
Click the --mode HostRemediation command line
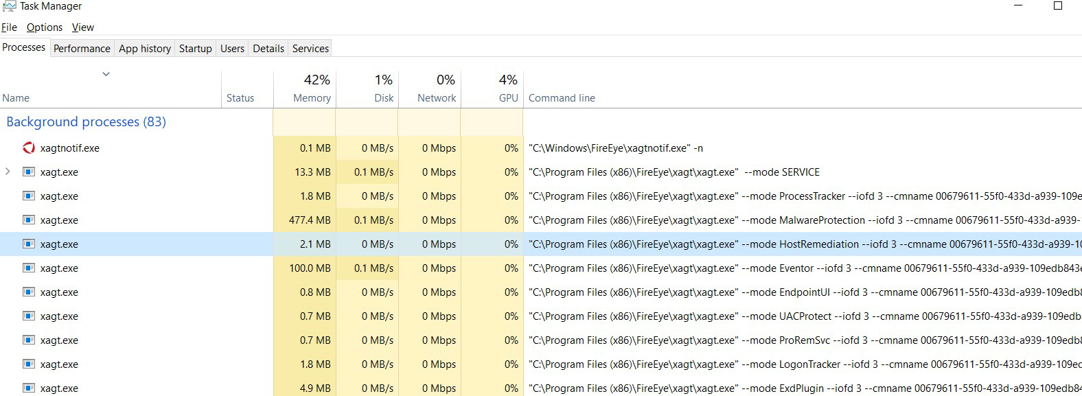point(805,244)
